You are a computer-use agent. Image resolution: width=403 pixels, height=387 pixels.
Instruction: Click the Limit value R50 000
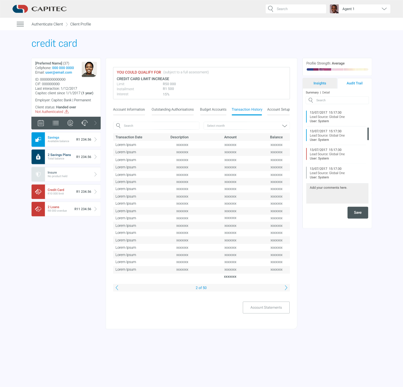pyautogui.click(x=169, y=84)
